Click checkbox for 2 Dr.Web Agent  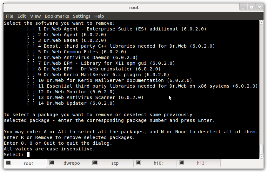31,35
